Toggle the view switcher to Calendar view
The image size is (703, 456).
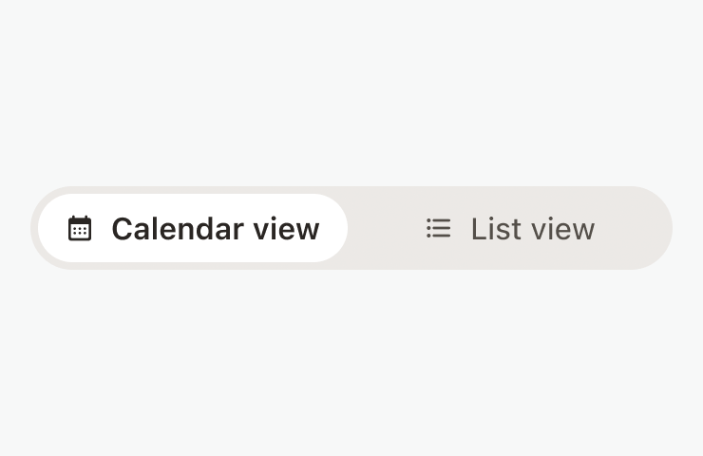(193, 228)
